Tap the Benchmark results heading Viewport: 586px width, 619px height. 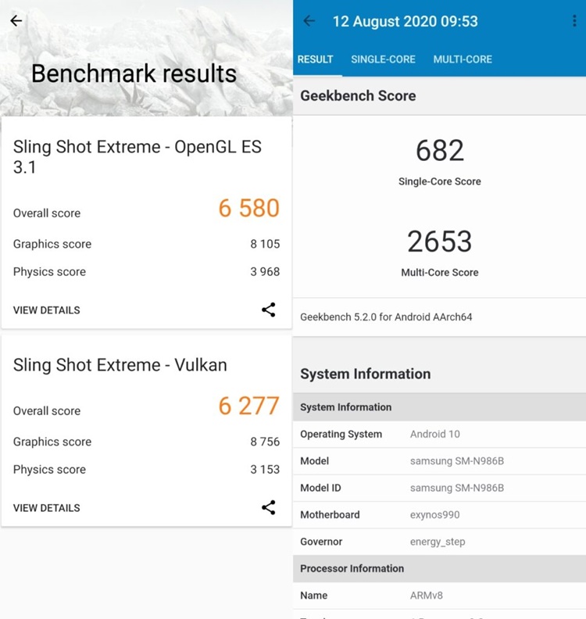coord(134,73)
